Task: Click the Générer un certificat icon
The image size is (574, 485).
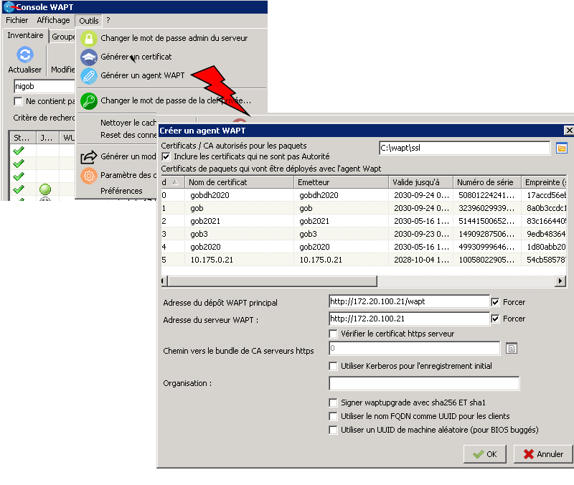Action: coord(88,57)
